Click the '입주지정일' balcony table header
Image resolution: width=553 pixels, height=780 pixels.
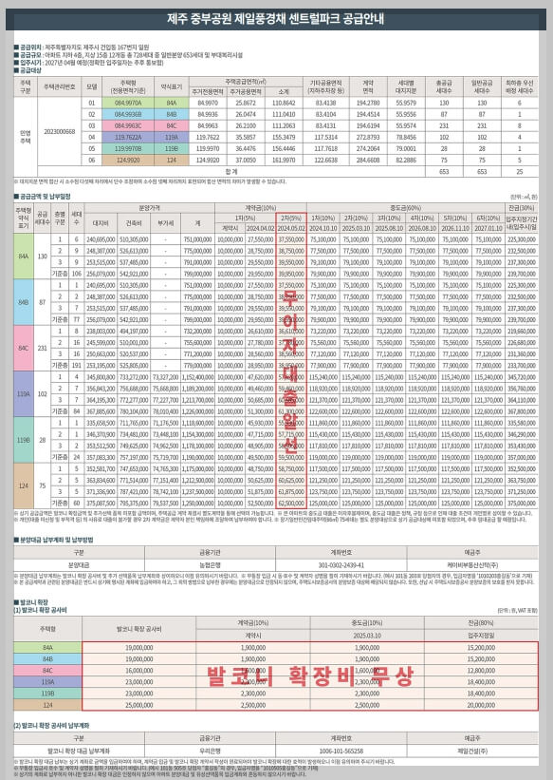(481, 636)
